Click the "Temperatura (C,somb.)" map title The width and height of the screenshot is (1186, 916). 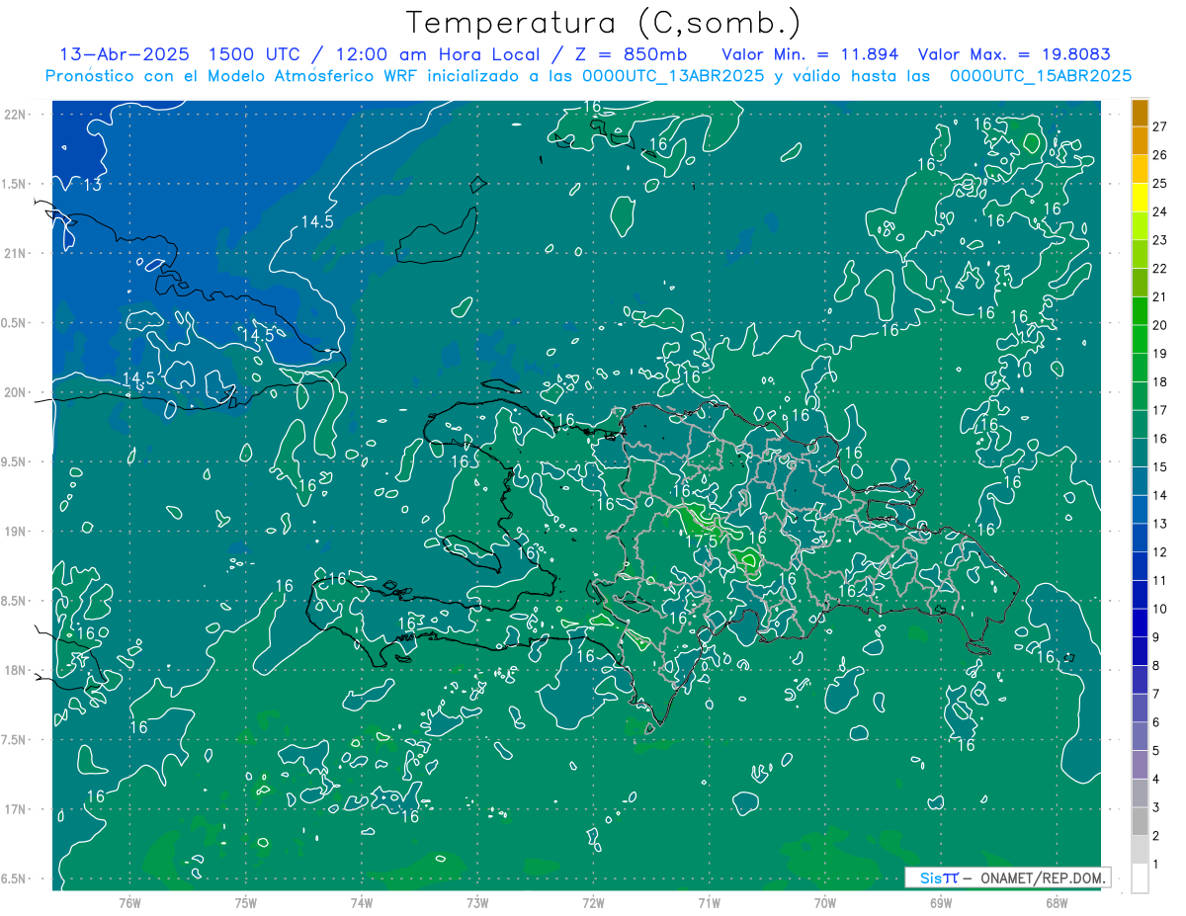603,23
